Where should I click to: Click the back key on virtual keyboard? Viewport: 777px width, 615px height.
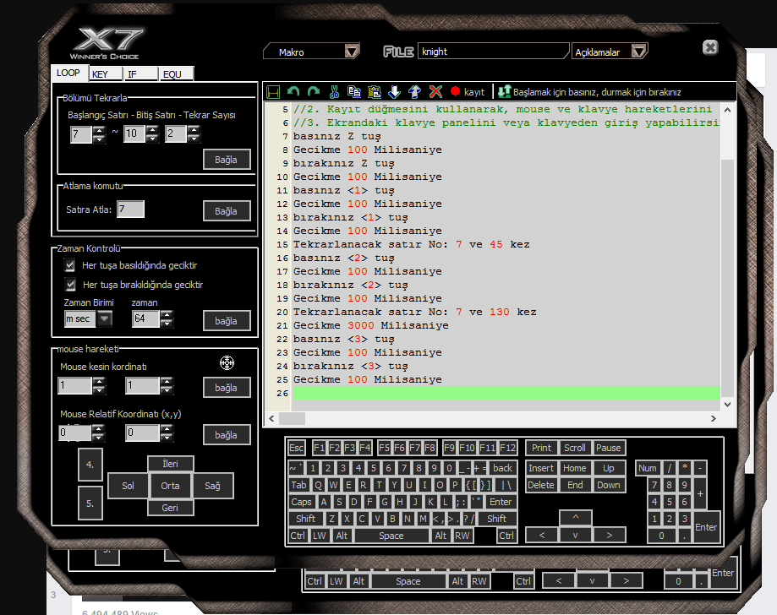click(x=502, y=468)
